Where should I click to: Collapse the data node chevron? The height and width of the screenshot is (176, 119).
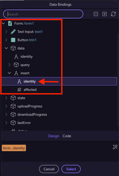pyautogui.click(x=6, y=48)
